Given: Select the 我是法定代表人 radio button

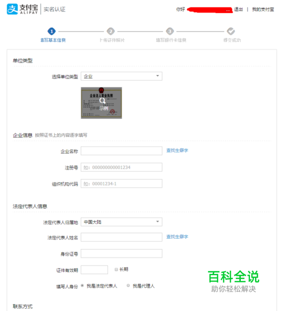Looking at the screenshot, I should coord(82,285).
